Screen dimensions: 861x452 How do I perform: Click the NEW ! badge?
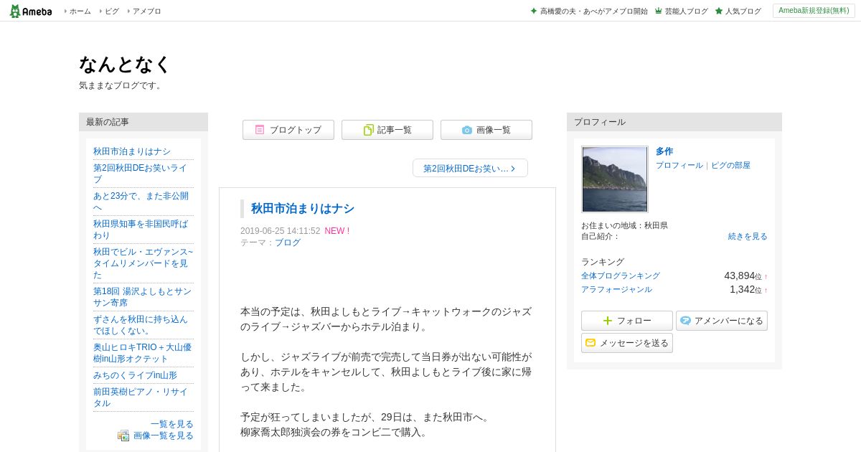coord(337,231)
